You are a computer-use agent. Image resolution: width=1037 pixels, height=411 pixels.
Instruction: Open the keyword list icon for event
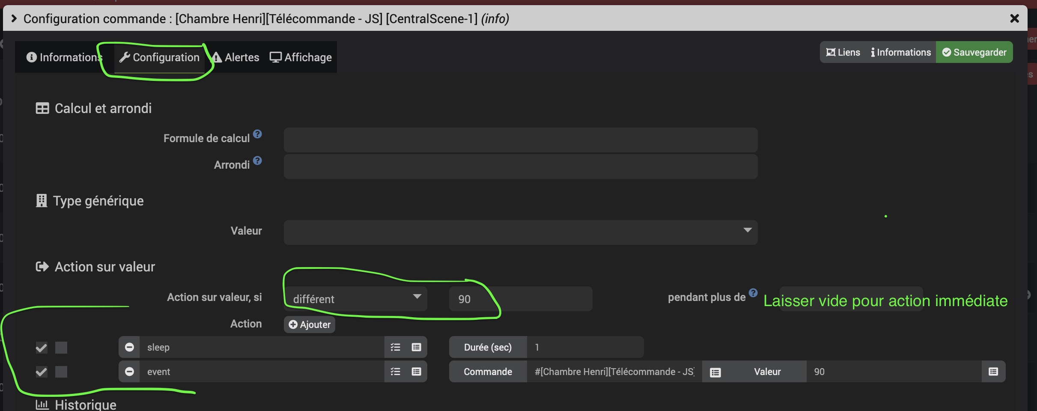pyautogui.click(x=395, y=372)
